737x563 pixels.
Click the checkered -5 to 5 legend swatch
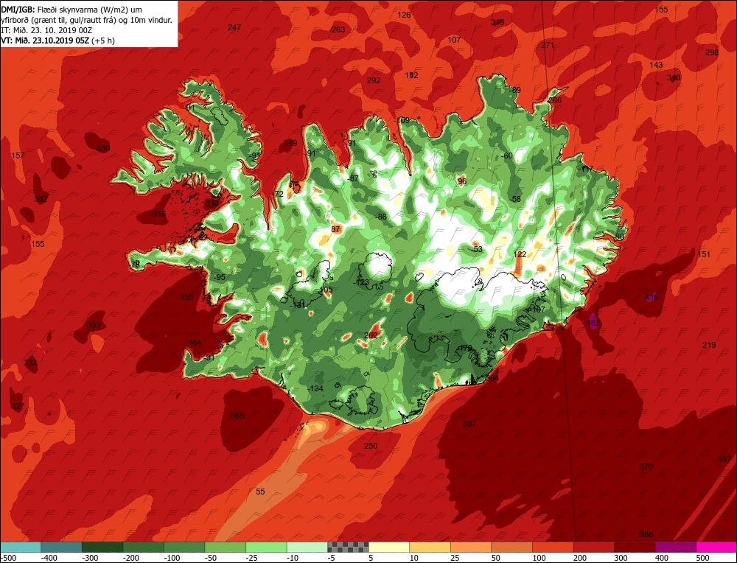[x=348, y=547]
